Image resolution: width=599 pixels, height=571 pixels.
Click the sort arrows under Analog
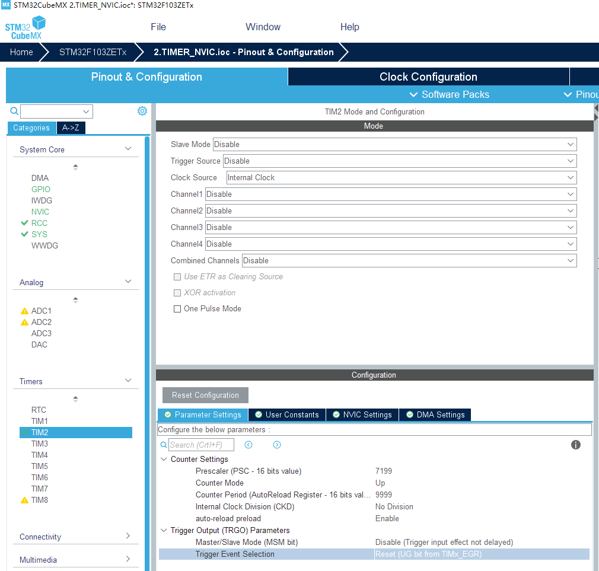(76, 300)
